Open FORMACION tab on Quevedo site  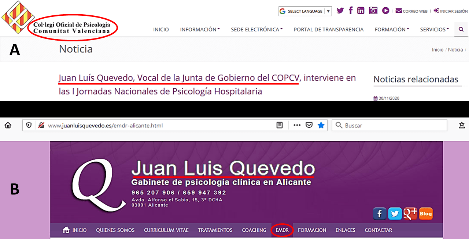[312, 230]
